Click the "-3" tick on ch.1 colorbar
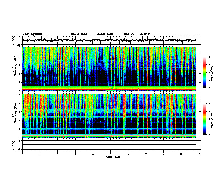Viewport: 224px width, 173px height. click(209, 57)
